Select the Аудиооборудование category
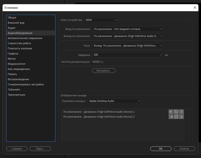The height and width of the screenshot is (158, 201). (x=31, y=33)
